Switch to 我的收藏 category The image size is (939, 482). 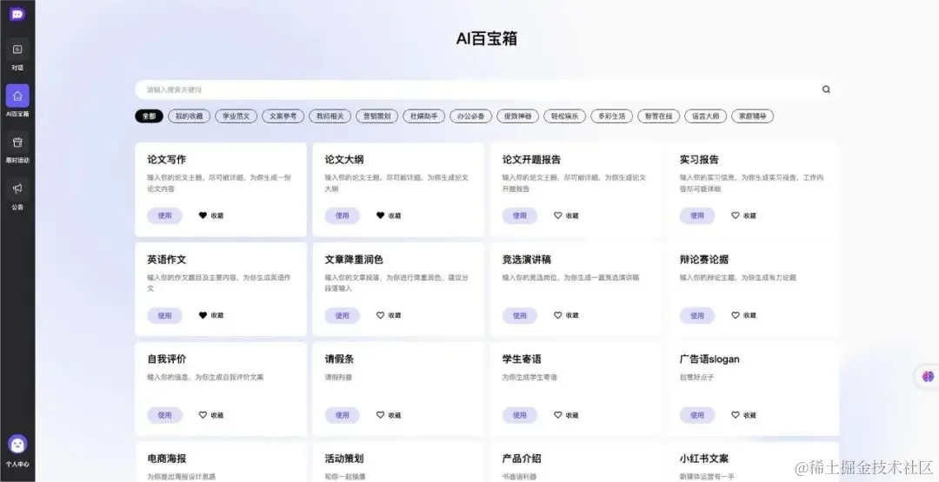click(190, 116)
